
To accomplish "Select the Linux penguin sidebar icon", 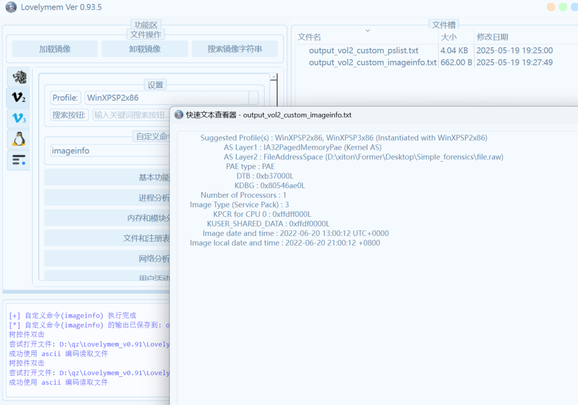I will point(19,139).
